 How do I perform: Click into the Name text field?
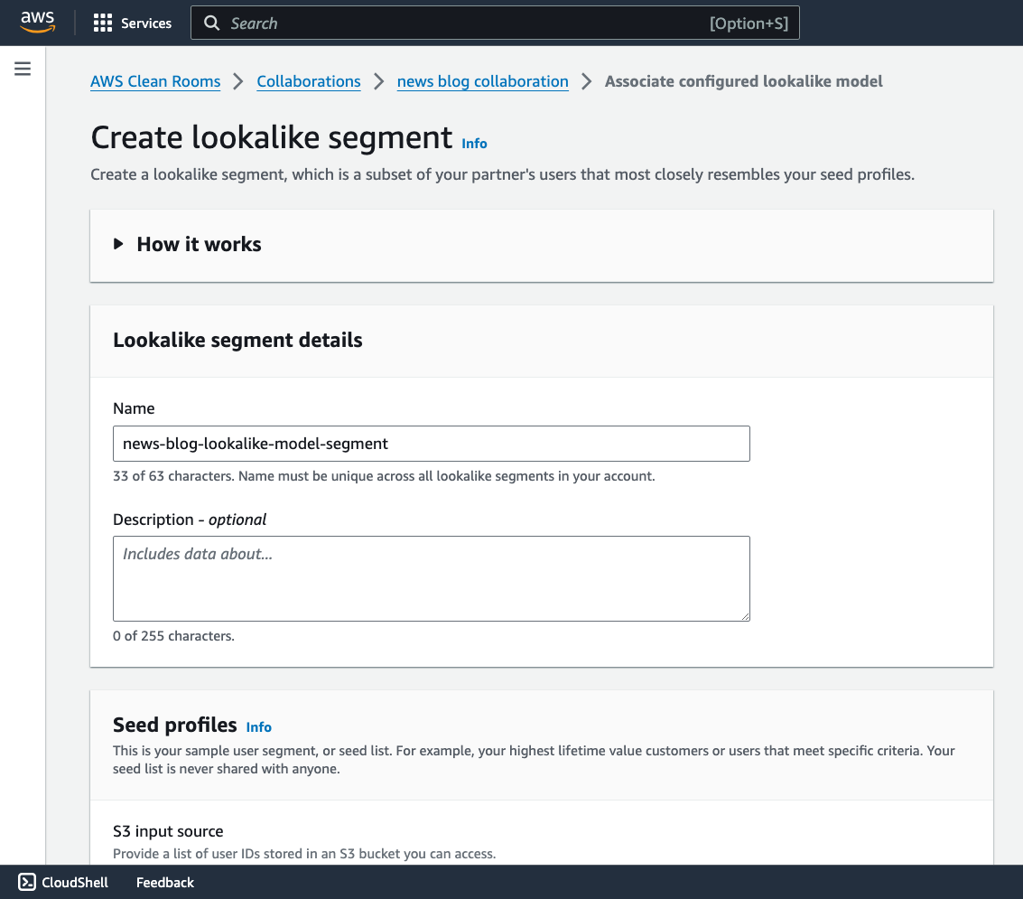click(431, 444)
